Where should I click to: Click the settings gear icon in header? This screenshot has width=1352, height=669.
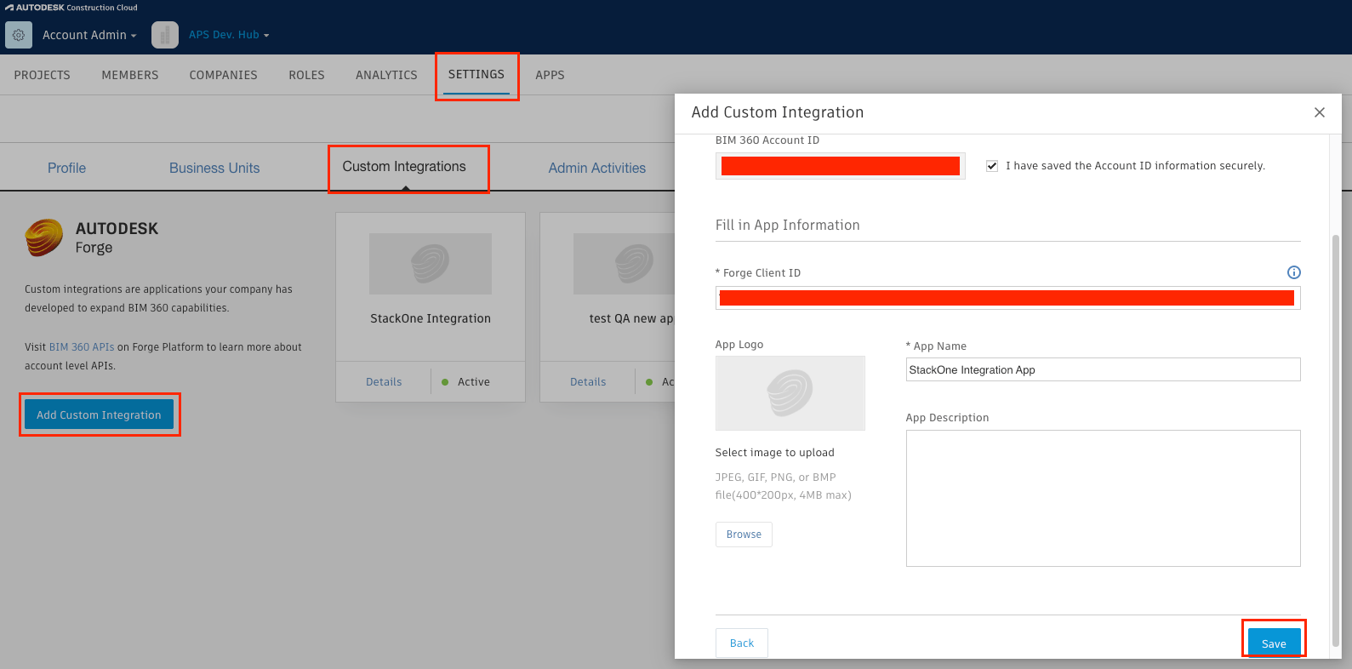coord(19,35)
